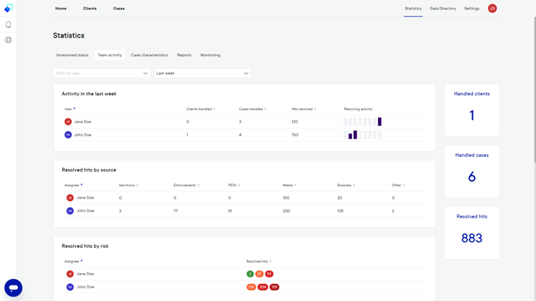Open the Monitoring tab

(210, 55)
